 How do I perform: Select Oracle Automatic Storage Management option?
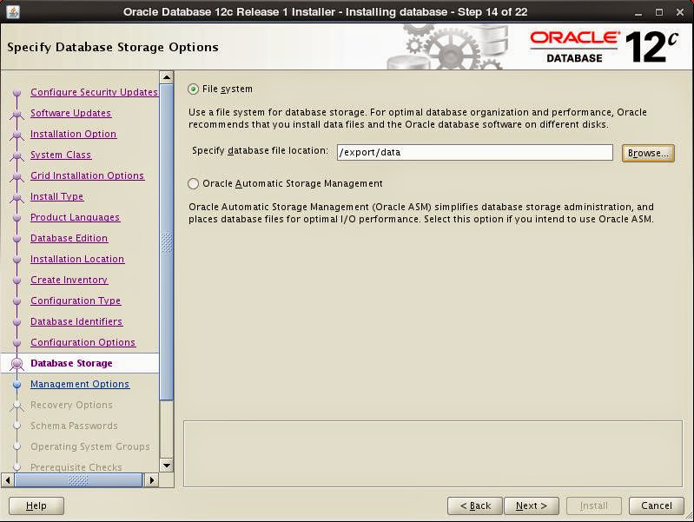click(x=194, y=184)
